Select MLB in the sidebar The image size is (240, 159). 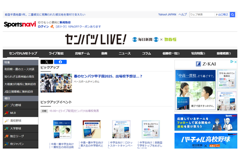[21, 113]
